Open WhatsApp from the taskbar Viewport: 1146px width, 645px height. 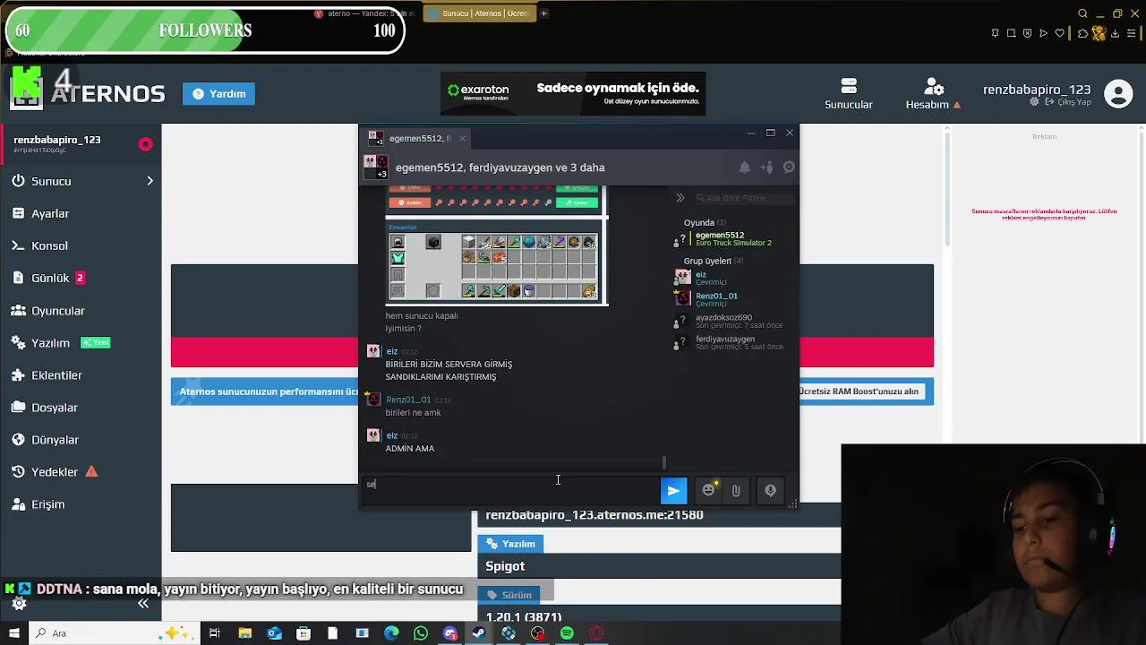(x=421, y=633)
